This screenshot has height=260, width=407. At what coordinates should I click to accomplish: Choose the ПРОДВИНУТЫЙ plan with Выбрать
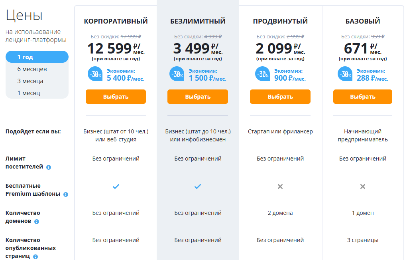click(280, 97)
